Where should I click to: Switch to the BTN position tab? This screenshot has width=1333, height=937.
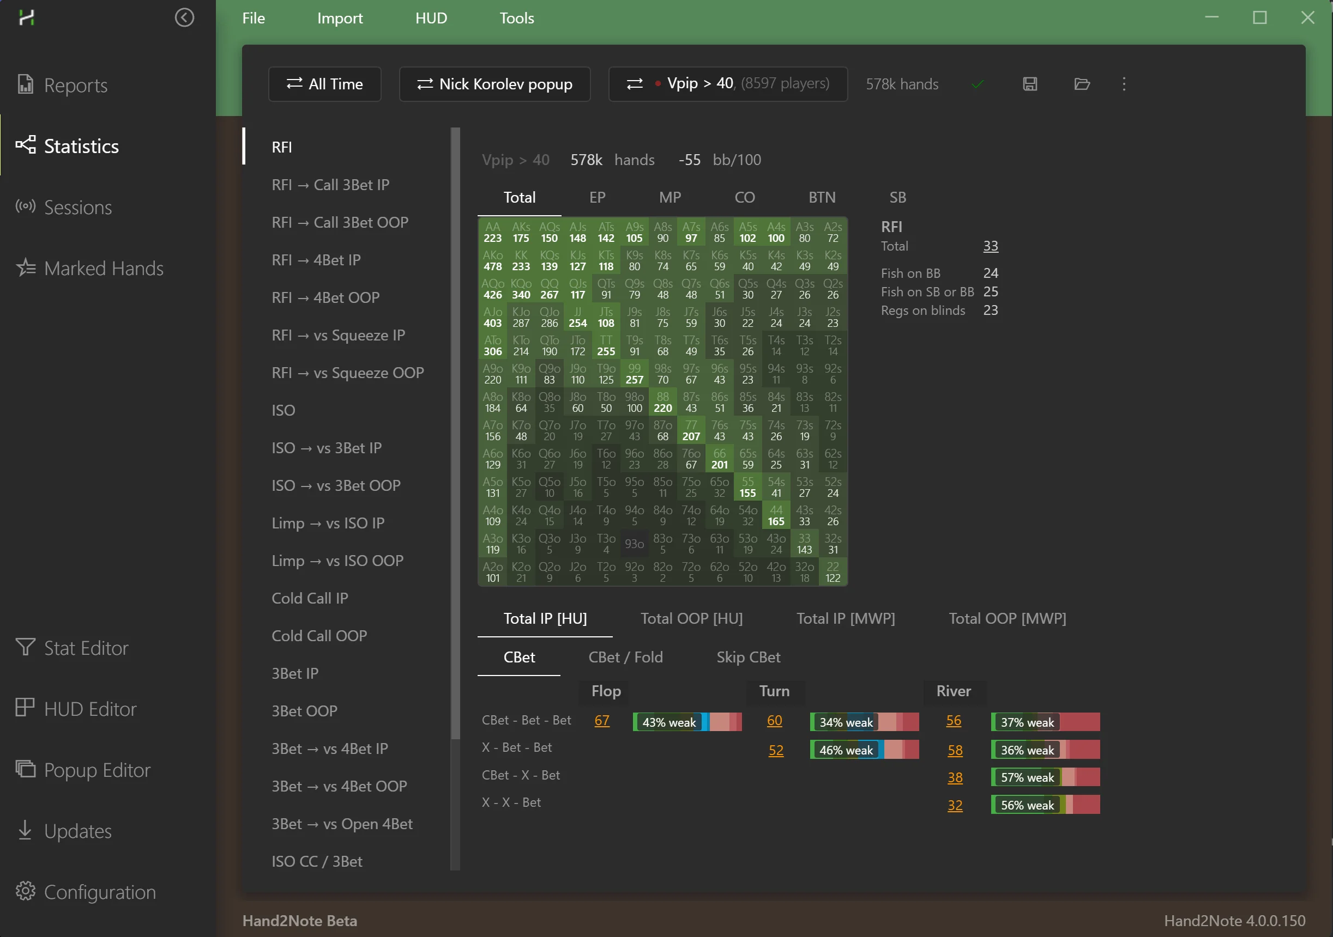coord(822,197)
